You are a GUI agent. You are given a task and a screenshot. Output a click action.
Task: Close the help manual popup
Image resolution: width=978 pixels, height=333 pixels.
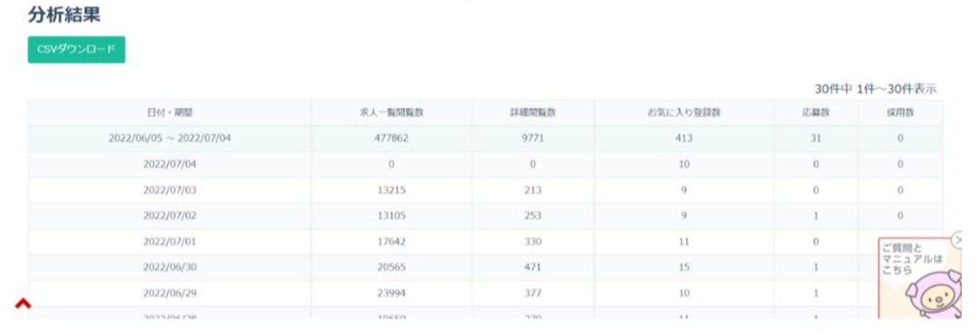pyautogui.click(x=958, y=240)
